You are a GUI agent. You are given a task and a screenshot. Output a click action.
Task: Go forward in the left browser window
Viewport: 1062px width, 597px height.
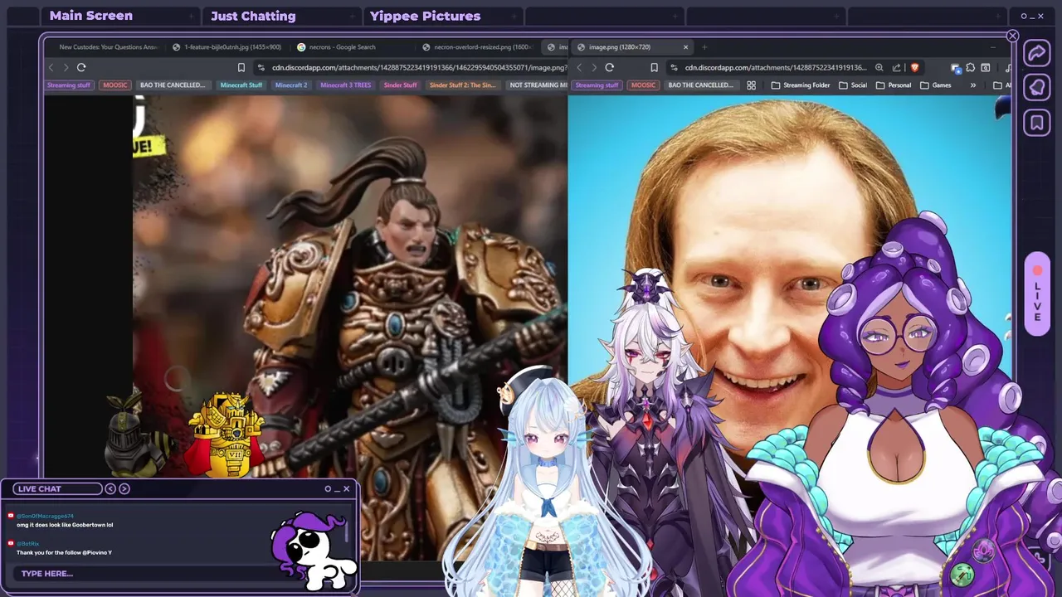tap(66, 67)
